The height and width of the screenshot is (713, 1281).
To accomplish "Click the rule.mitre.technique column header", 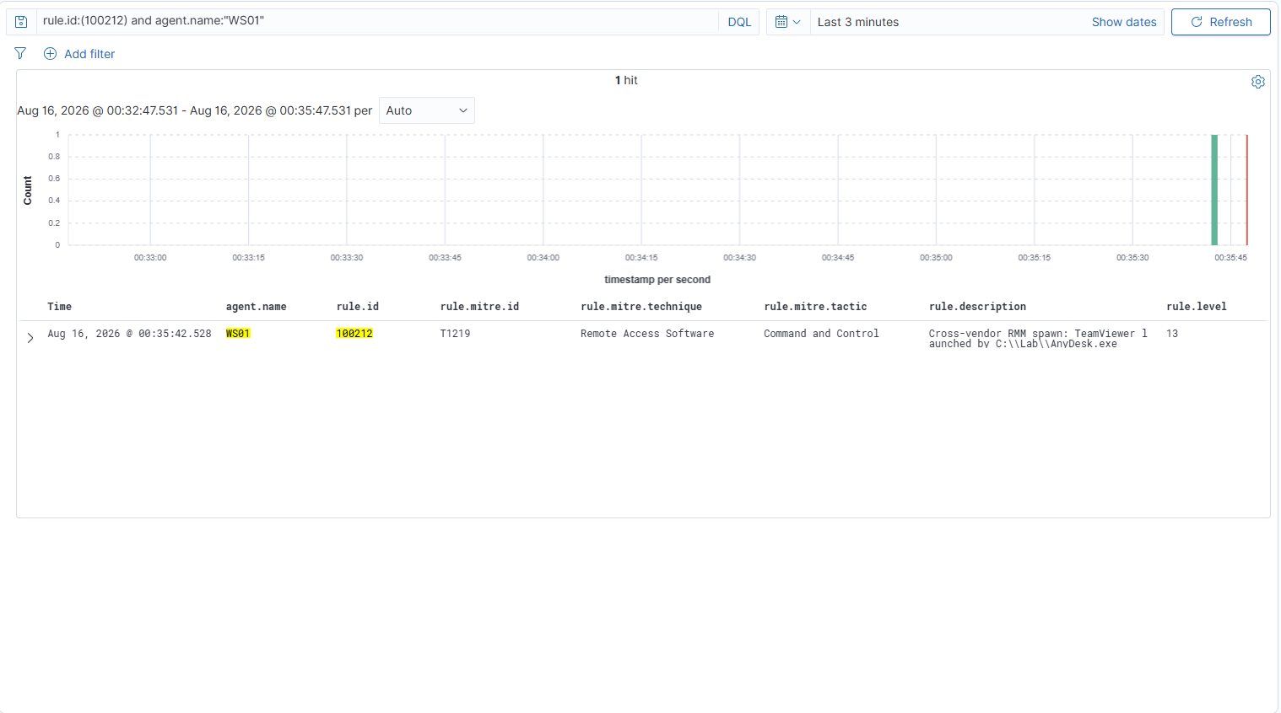I will 640,307.
